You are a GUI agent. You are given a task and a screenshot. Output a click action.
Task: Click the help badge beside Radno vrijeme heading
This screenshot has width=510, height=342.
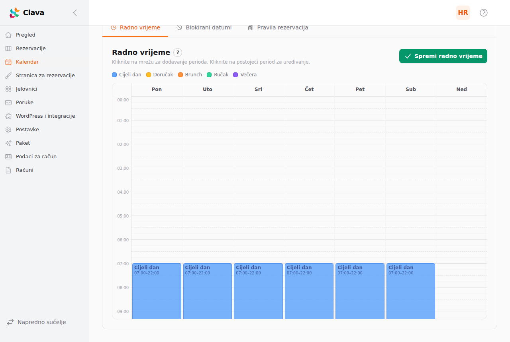click(178, 52)
